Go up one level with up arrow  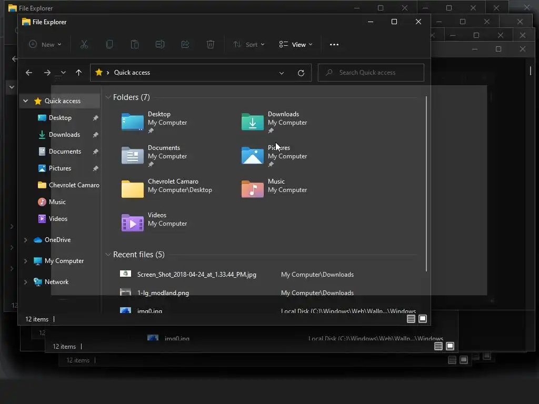tap(79, 73)
